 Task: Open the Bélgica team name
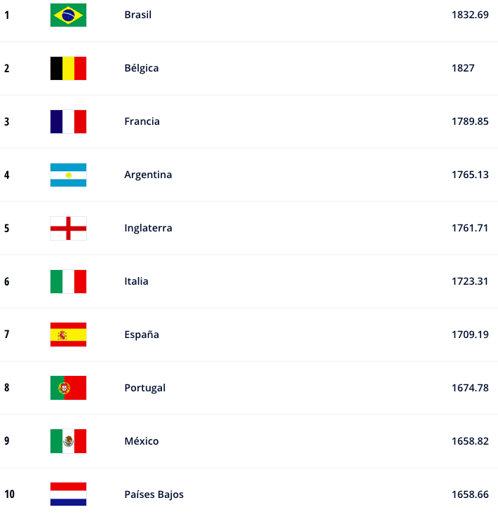coord(142,68)
